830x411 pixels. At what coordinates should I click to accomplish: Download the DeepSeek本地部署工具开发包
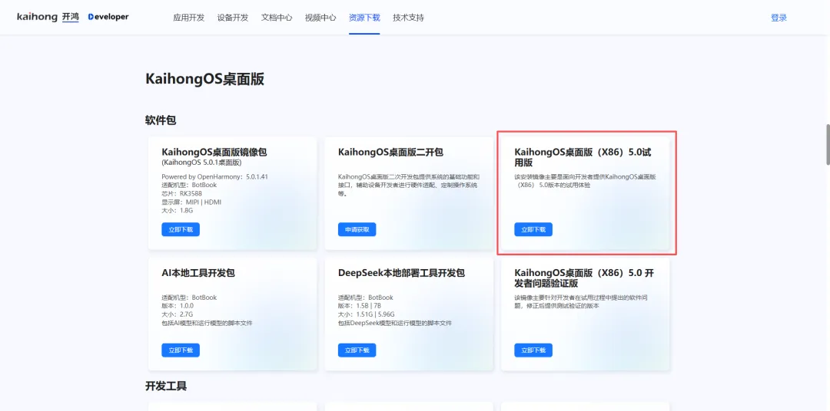point(357,350)
